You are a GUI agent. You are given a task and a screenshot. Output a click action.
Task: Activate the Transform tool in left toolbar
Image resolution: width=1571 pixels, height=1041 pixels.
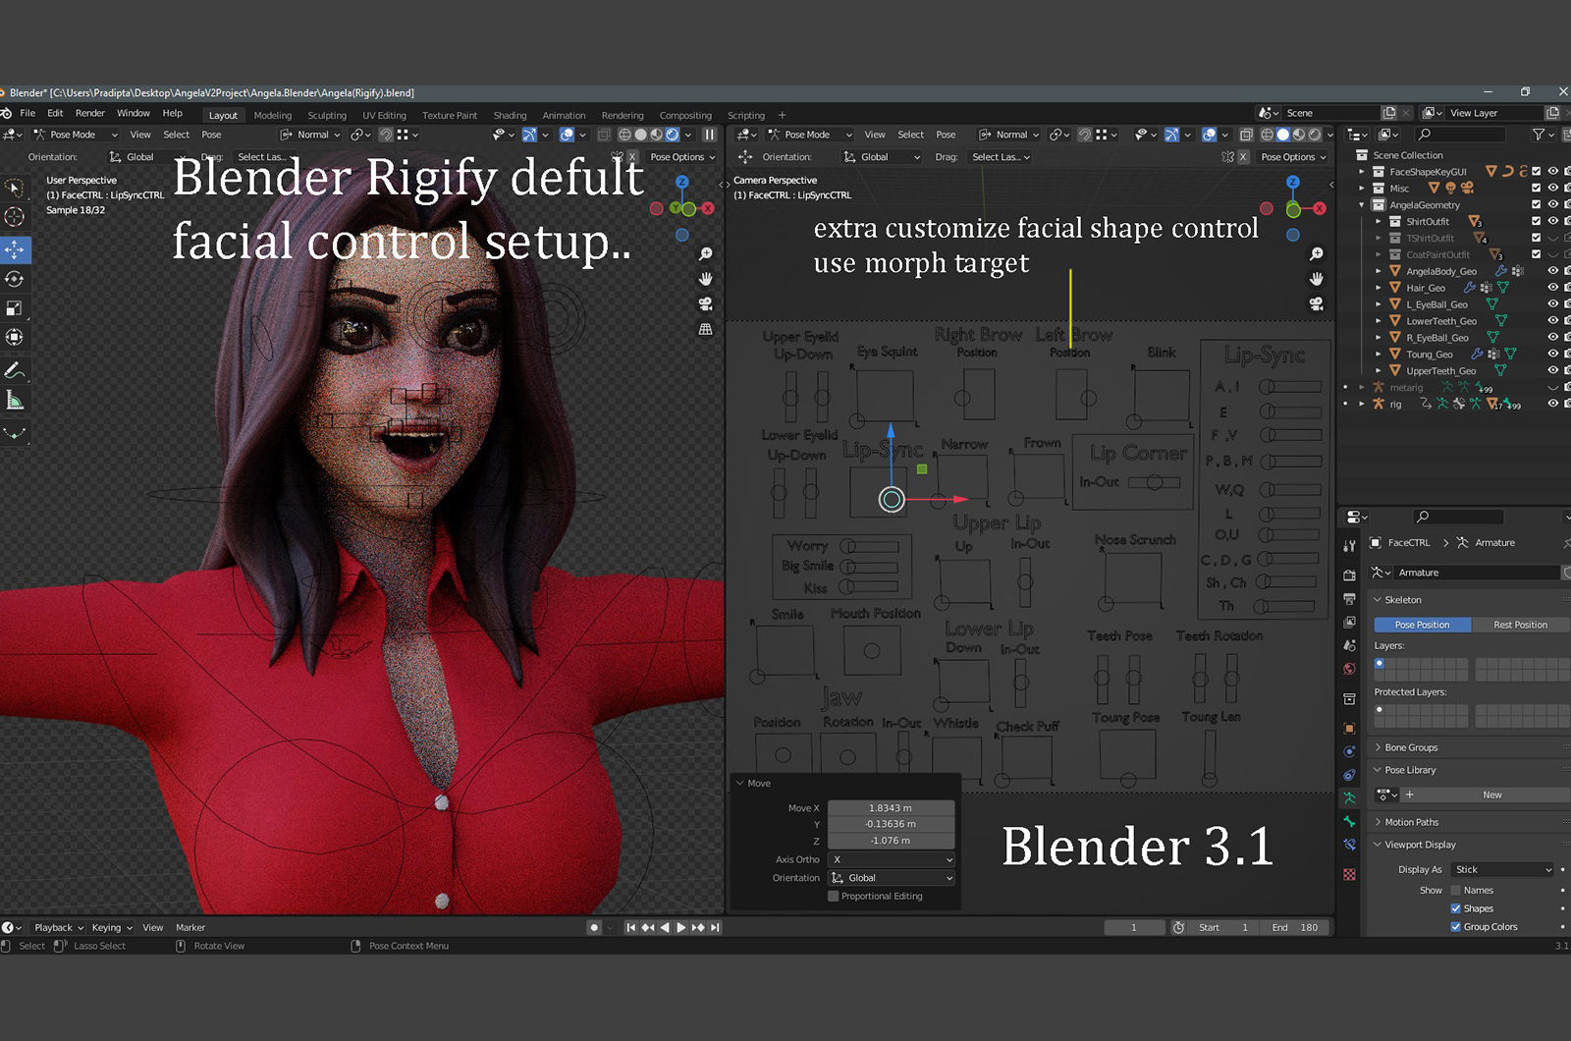14,337
